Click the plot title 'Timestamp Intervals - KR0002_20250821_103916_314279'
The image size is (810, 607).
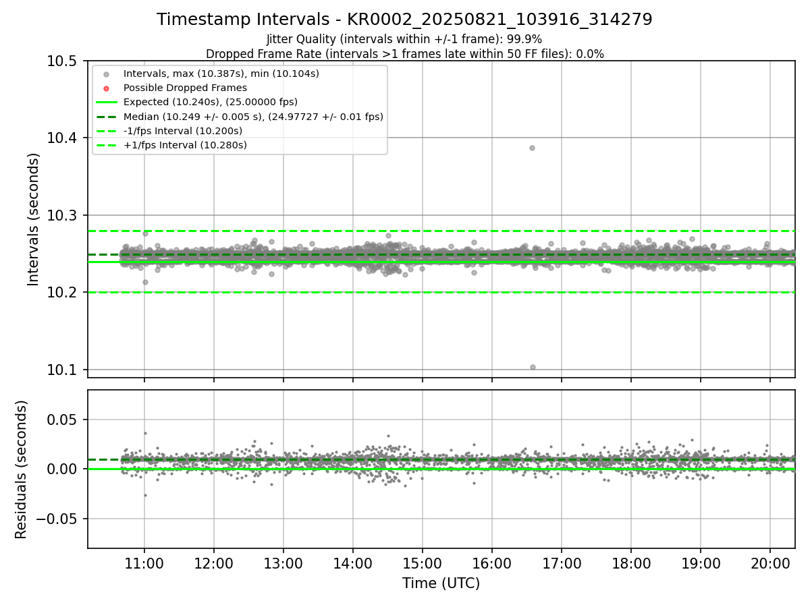(x=404, y=20)
